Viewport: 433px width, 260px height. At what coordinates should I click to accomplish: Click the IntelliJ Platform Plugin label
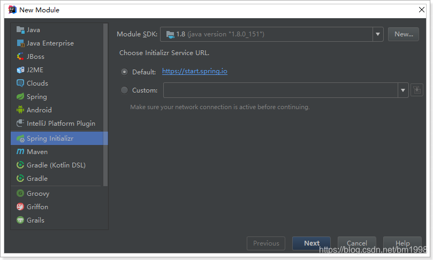pyautogui.click(x=61, y=124)
